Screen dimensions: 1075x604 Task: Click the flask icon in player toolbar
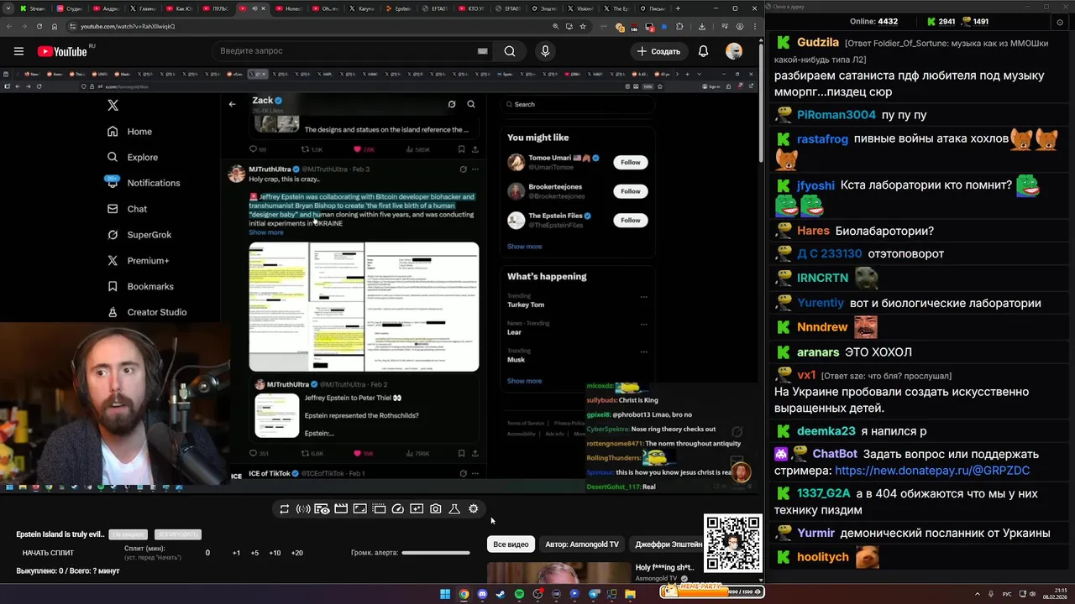pyautogui.click(x=454, y=509)
